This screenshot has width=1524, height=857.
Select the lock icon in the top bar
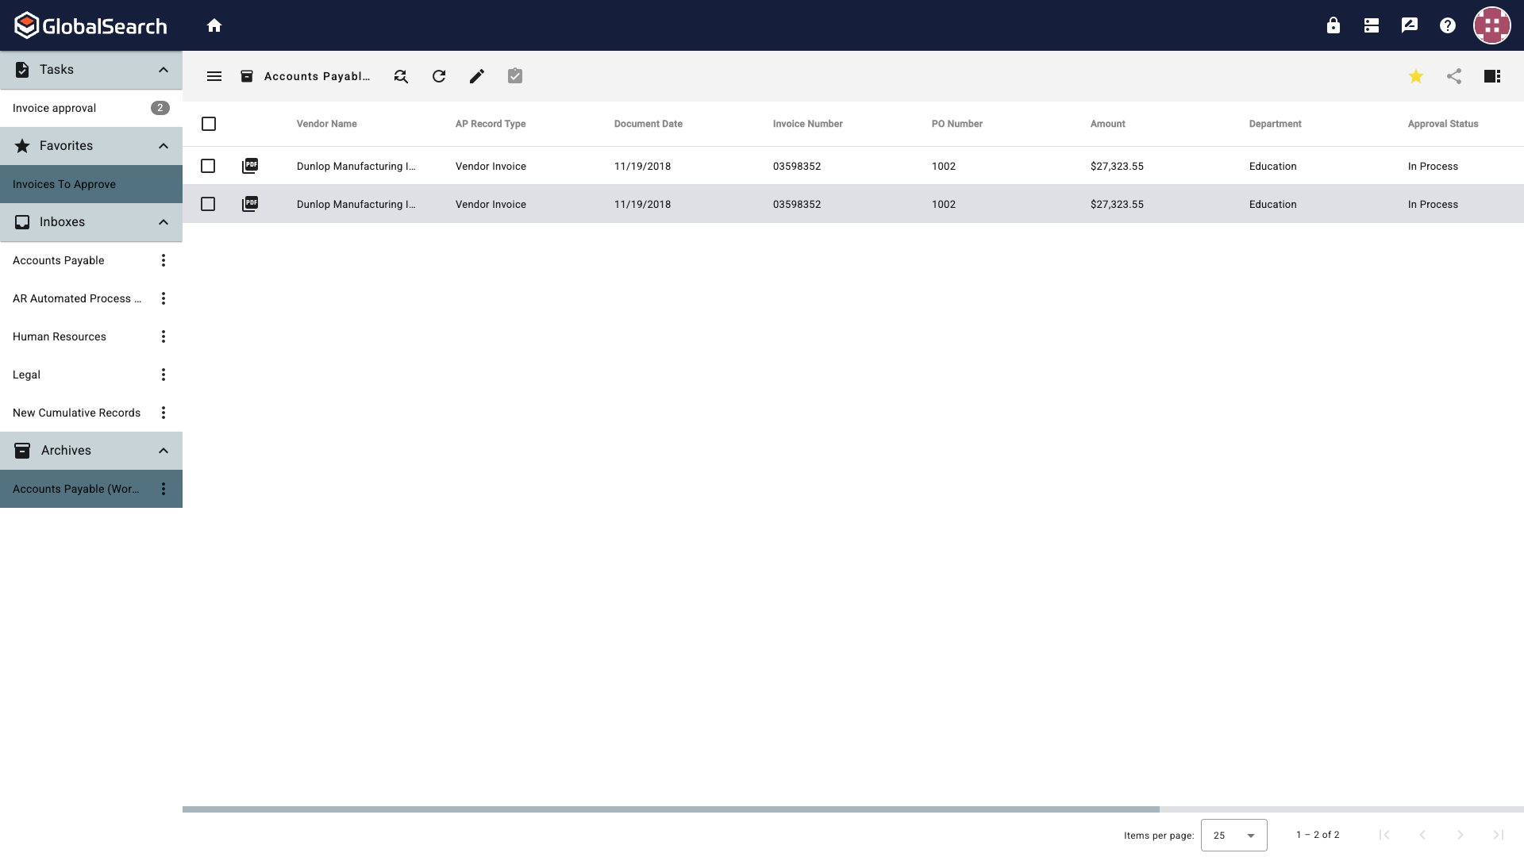pos(1333,25)
